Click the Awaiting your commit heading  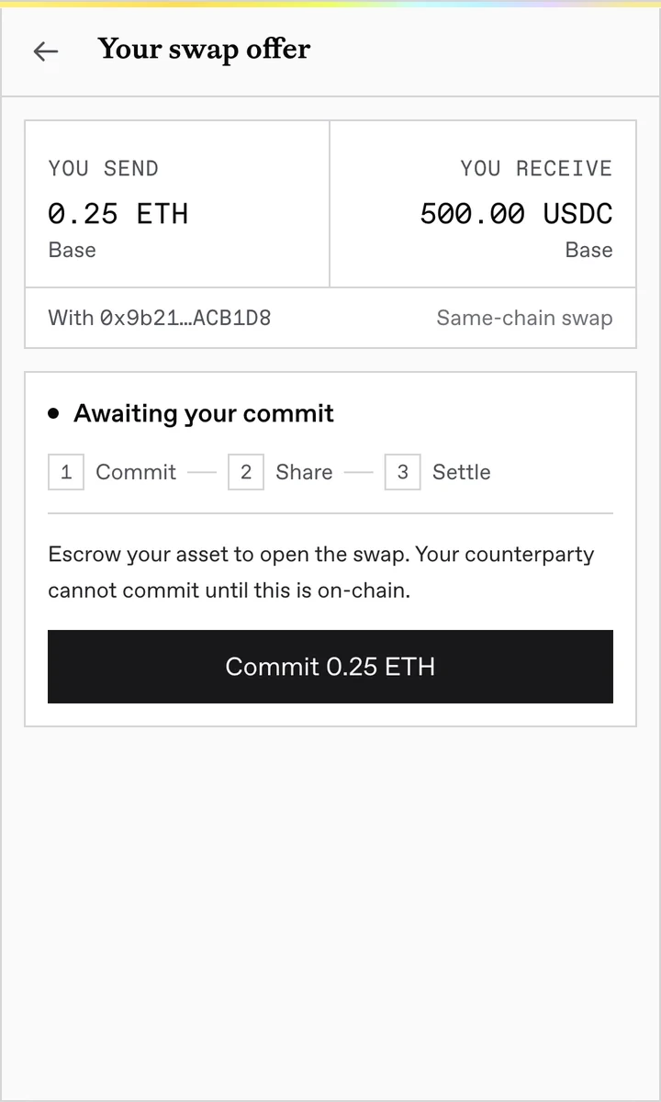pyautogui.click(x=204, y=413)
